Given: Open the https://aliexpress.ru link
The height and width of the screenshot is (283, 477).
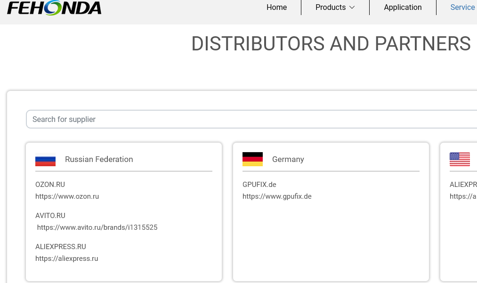Looking at the screenshot, I should pos(66,259).
